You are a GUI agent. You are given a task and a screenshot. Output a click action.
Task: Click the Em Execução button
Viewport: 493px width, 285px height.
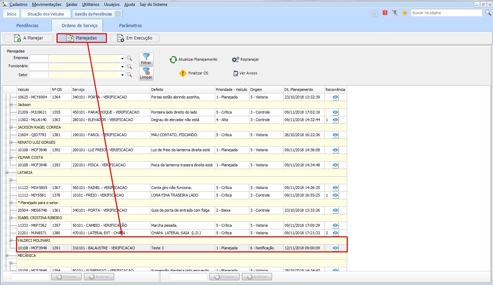point(135,38)
